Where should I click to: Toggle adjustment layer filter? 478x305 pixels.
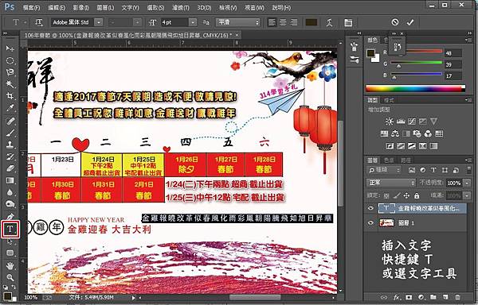coord(422,170)
